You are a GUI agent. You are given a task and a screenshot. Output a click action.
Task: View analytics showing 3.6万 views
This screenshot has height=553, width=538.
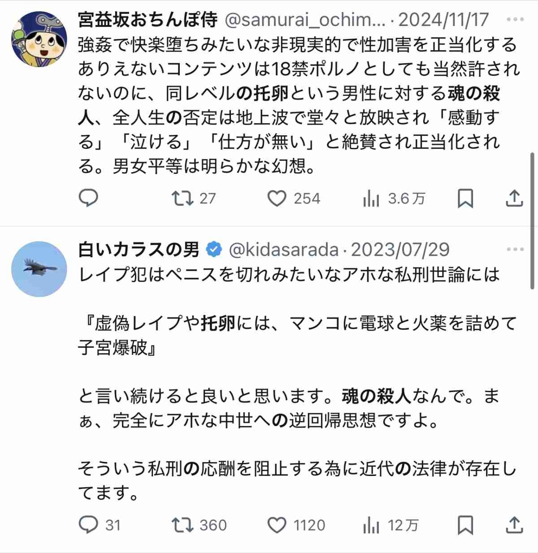[372, 198]
